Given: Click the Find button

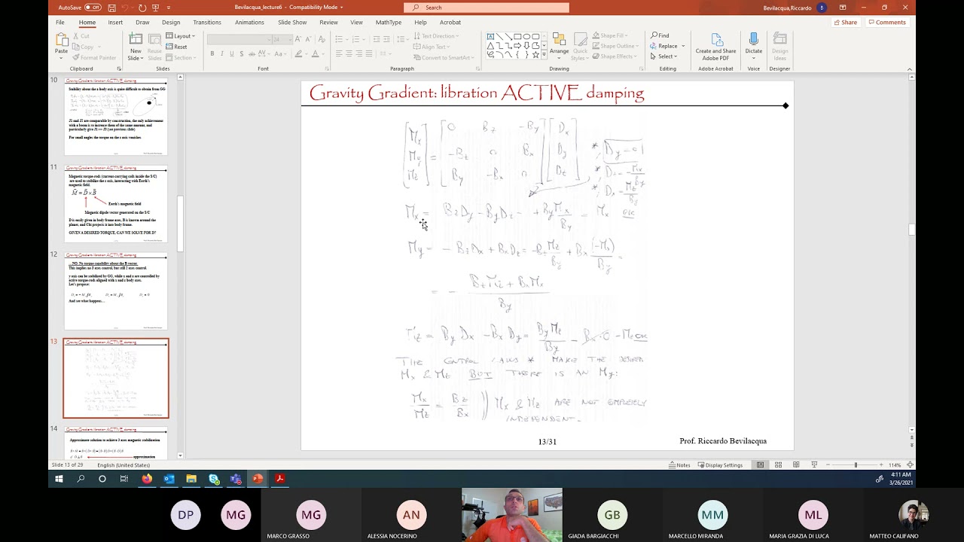Looking at the screenshot, I should 660,35.
